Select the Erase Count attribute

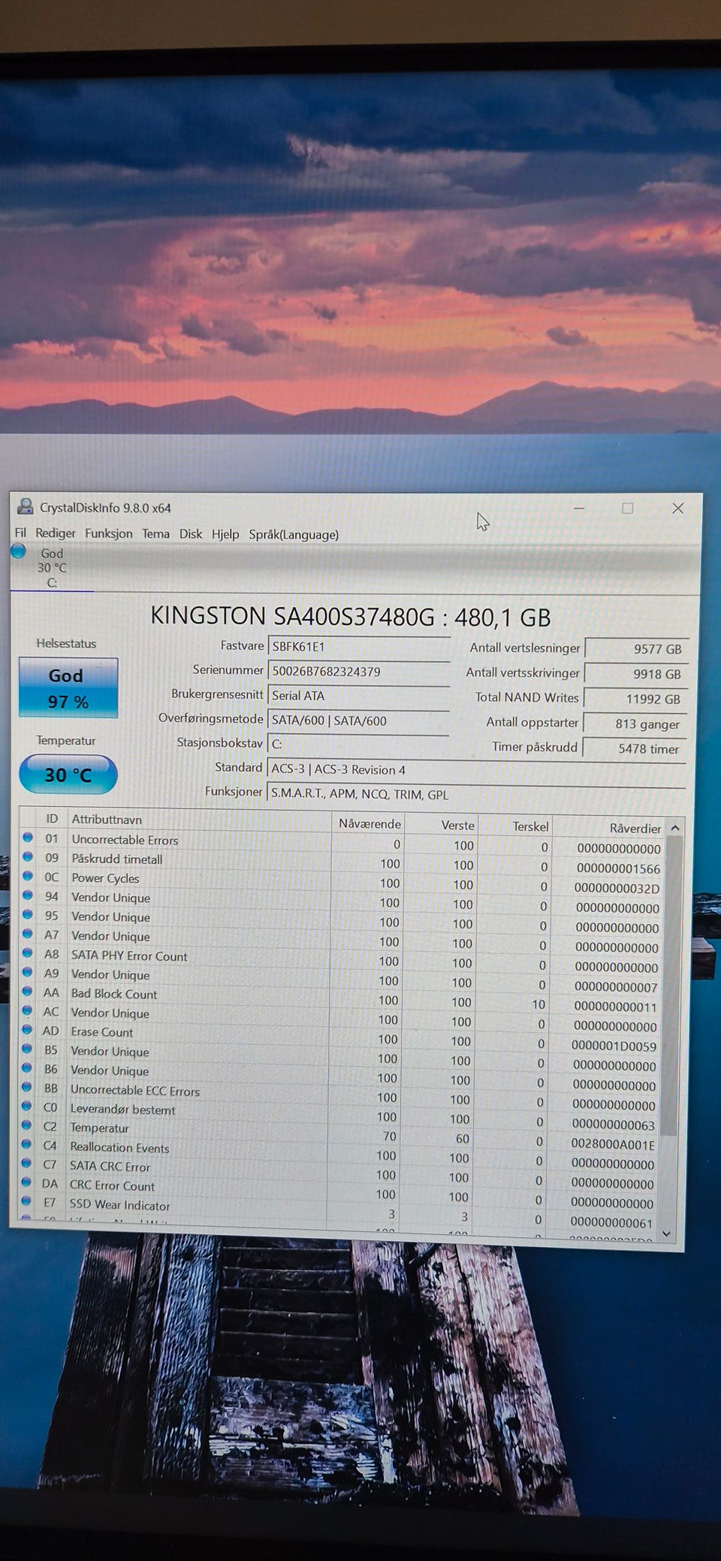pyautogui.click(x=102, y=1032)
